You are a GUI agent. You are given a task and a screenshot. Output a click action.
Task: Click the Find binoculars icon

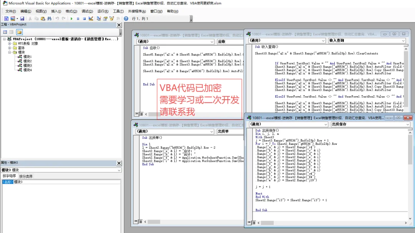(x=49, y=18)
